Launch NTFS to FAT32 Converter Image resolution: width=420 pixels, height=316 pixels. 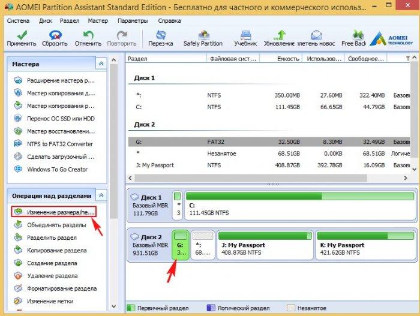click(53, 144)
